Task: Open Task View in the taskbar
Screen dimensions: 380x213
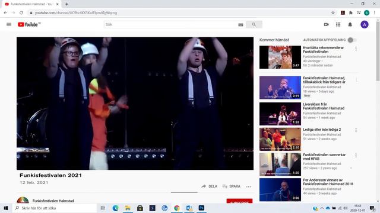Action: tap(103, 208)
